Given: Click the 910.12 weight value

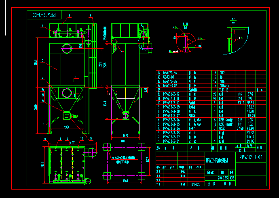Looking at the screenshot, I should 251,137.
